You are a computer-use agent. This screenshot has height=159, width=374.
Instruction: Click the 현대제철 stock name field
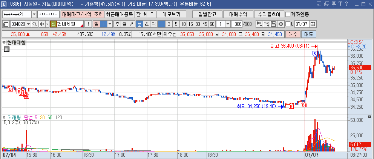click(70, 24)
